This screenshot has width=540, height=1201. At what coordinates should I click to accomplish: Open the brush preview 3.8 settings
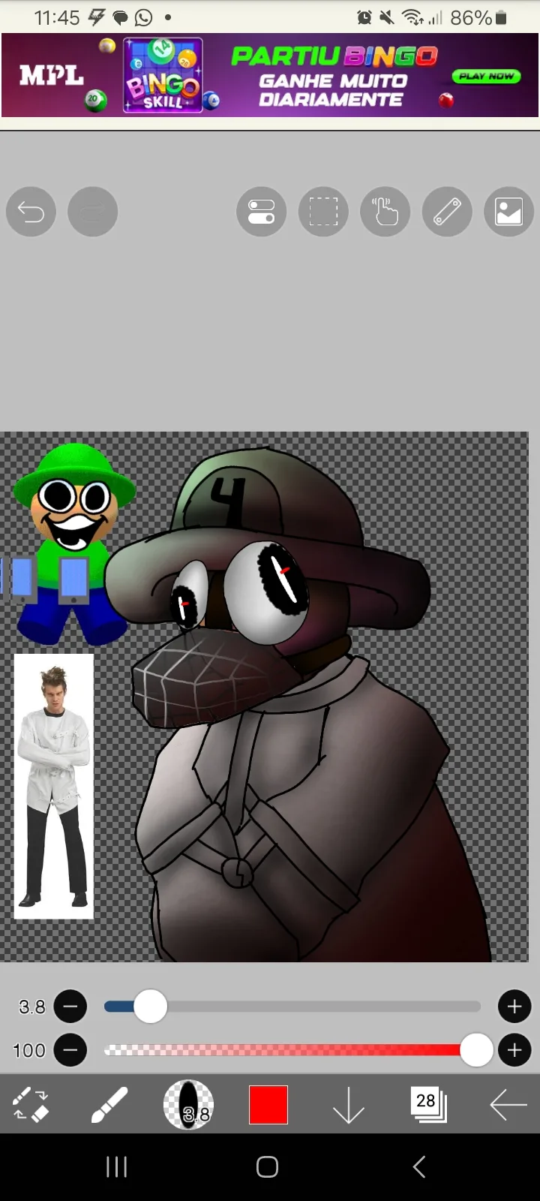coord(188,1105)
